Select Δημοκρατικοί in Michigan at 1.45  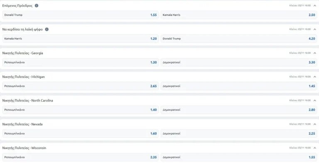tap(239, 86)
